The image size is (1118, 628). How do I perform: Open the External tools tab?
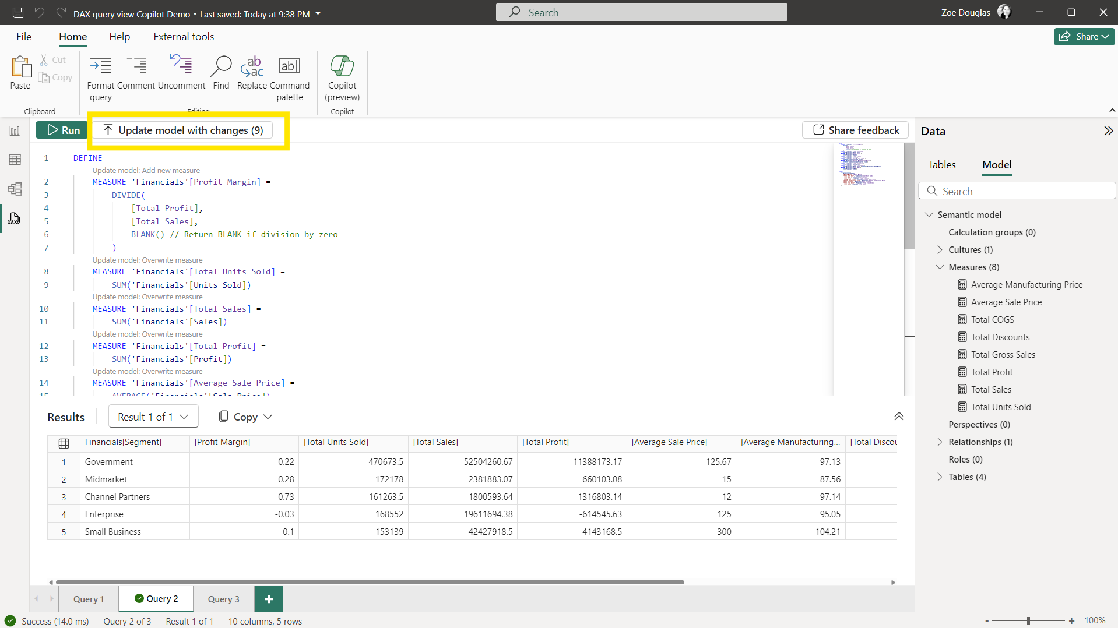coord(184,36)
